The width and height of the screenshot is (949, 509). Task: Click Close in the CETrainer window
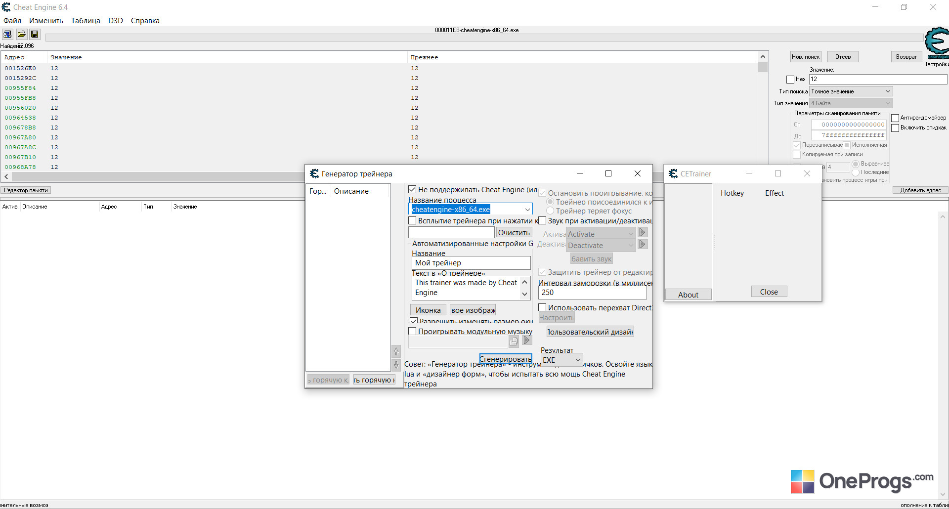769,292
